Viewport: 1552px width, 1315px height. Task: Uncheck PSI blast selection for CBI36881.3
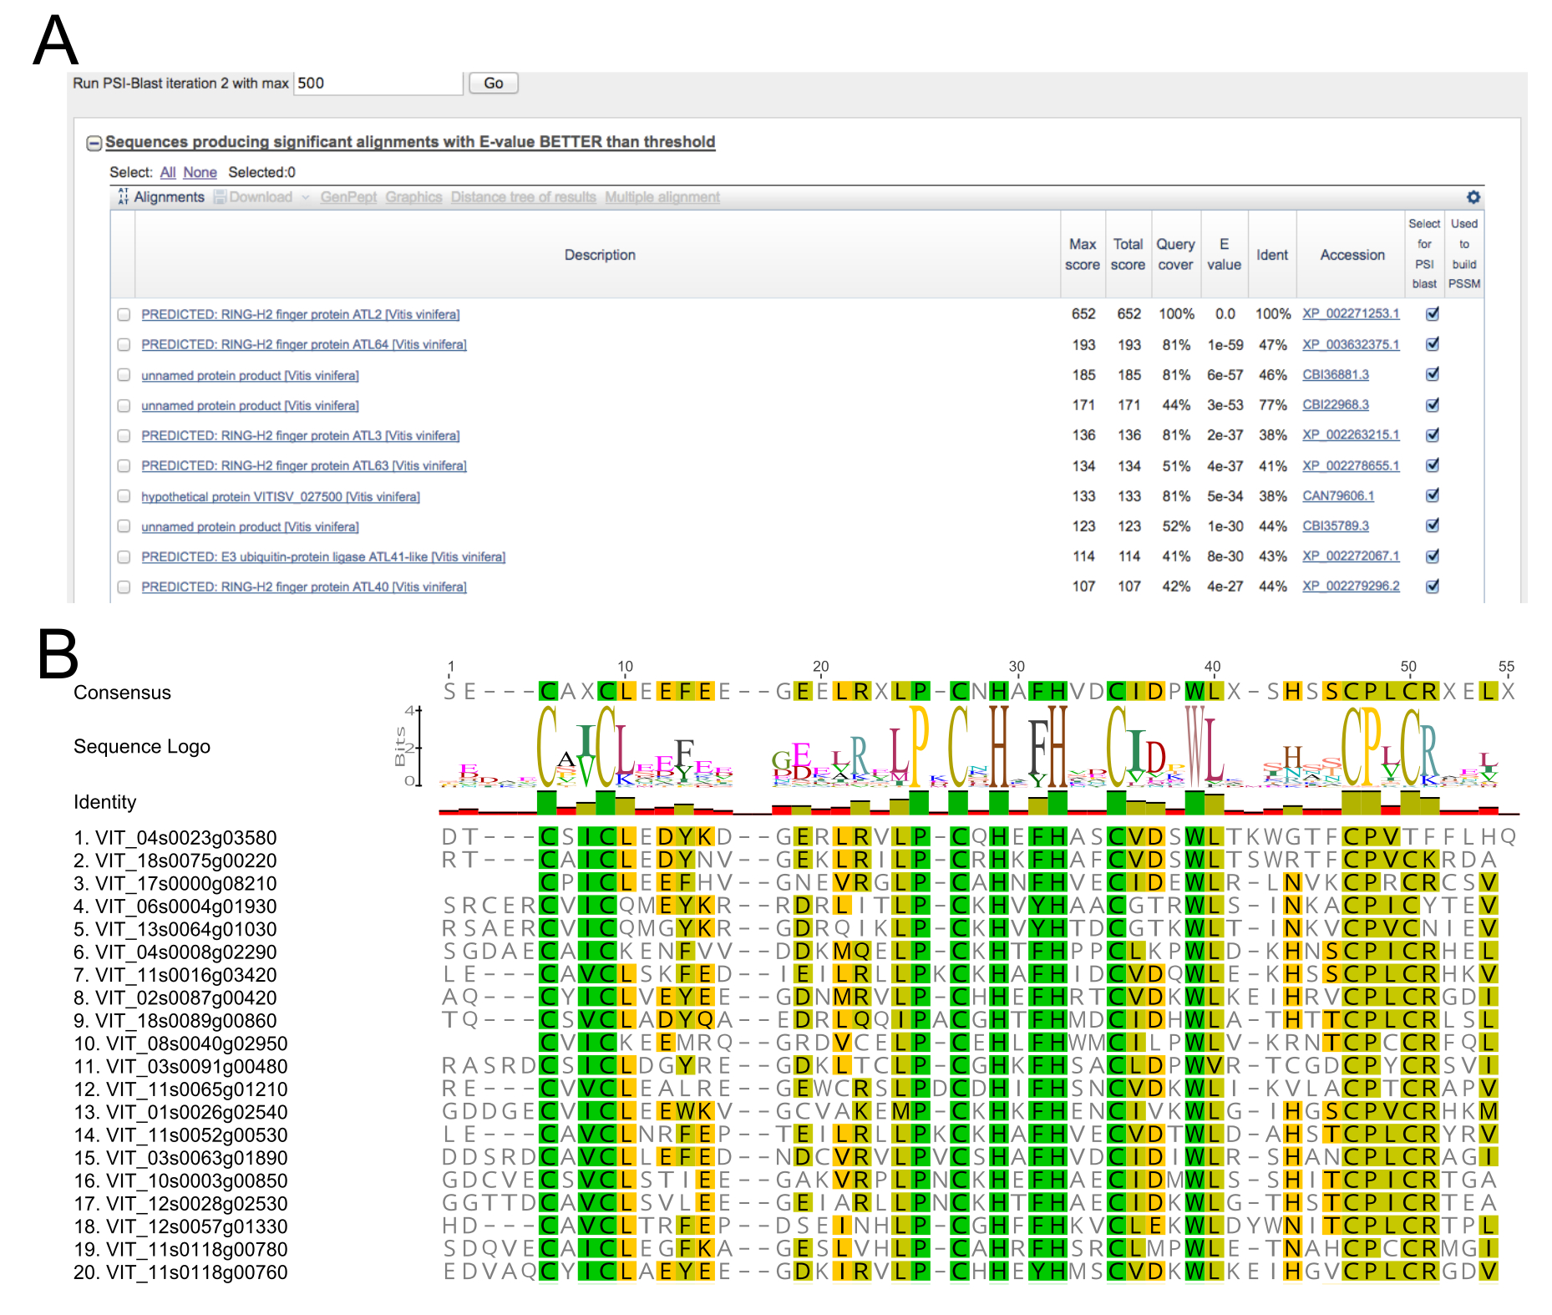point(1432,375)
